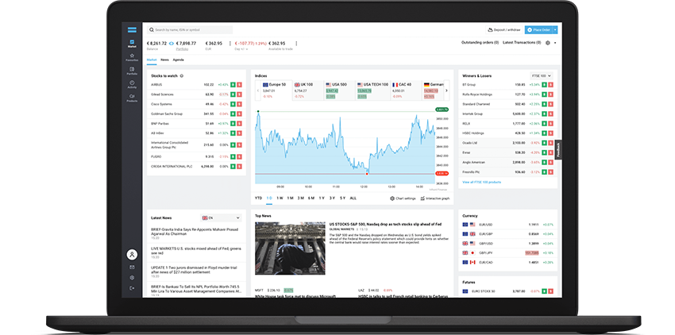Click the sell button for Goldman Sachs Group
The width and height of the screenshot is (675, 335).
239,114
